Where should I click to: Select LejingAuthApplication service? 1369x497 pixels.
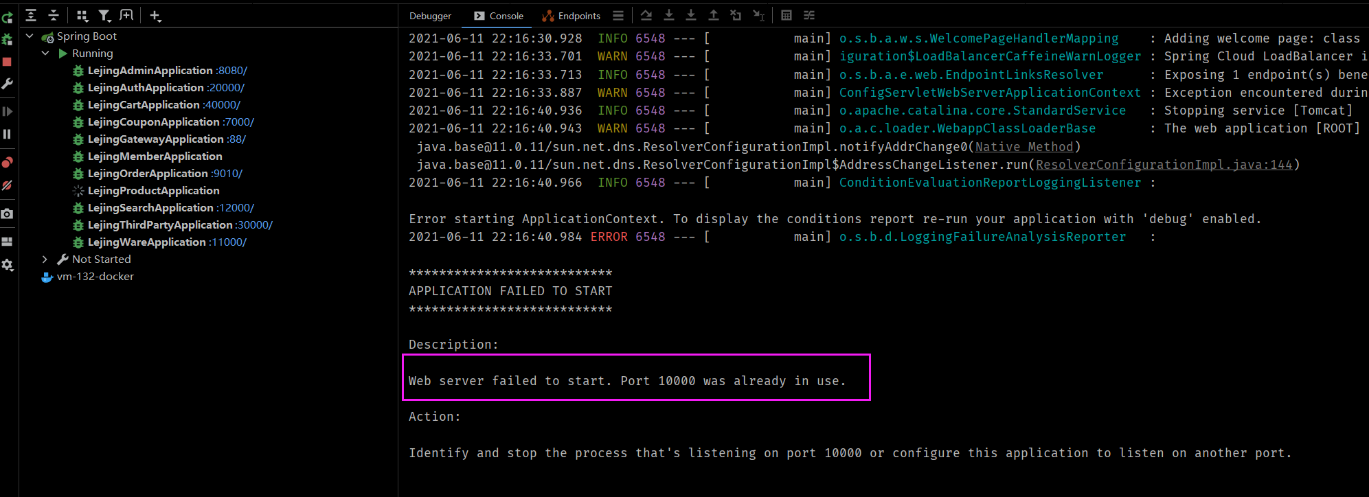point(146,87)
